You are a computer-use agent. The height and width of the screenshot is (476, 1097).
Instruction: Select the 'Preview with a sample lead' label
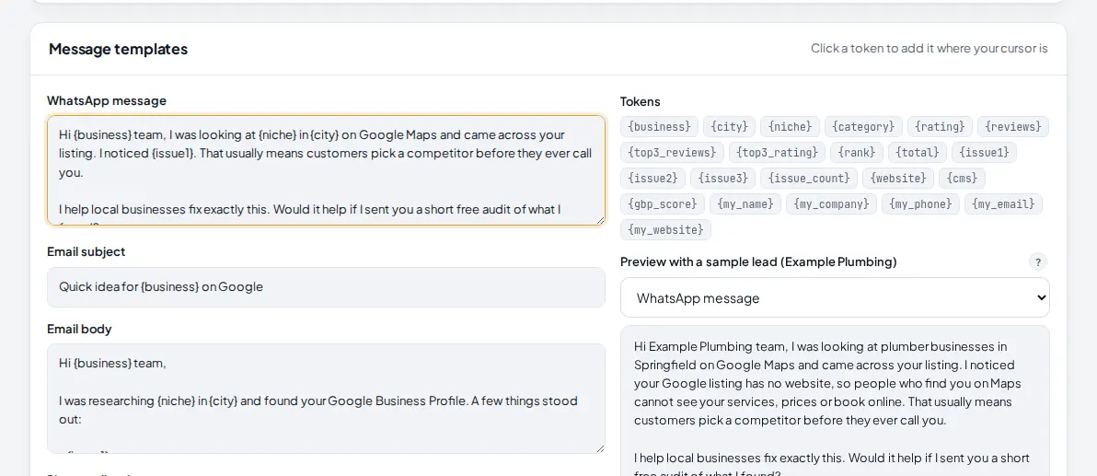(758, 261)
